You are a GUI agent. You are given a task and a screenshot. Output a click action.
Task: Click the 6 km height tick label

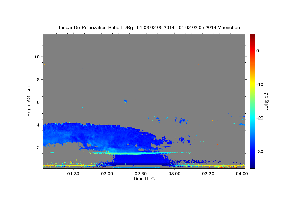(x=38, y=102)
